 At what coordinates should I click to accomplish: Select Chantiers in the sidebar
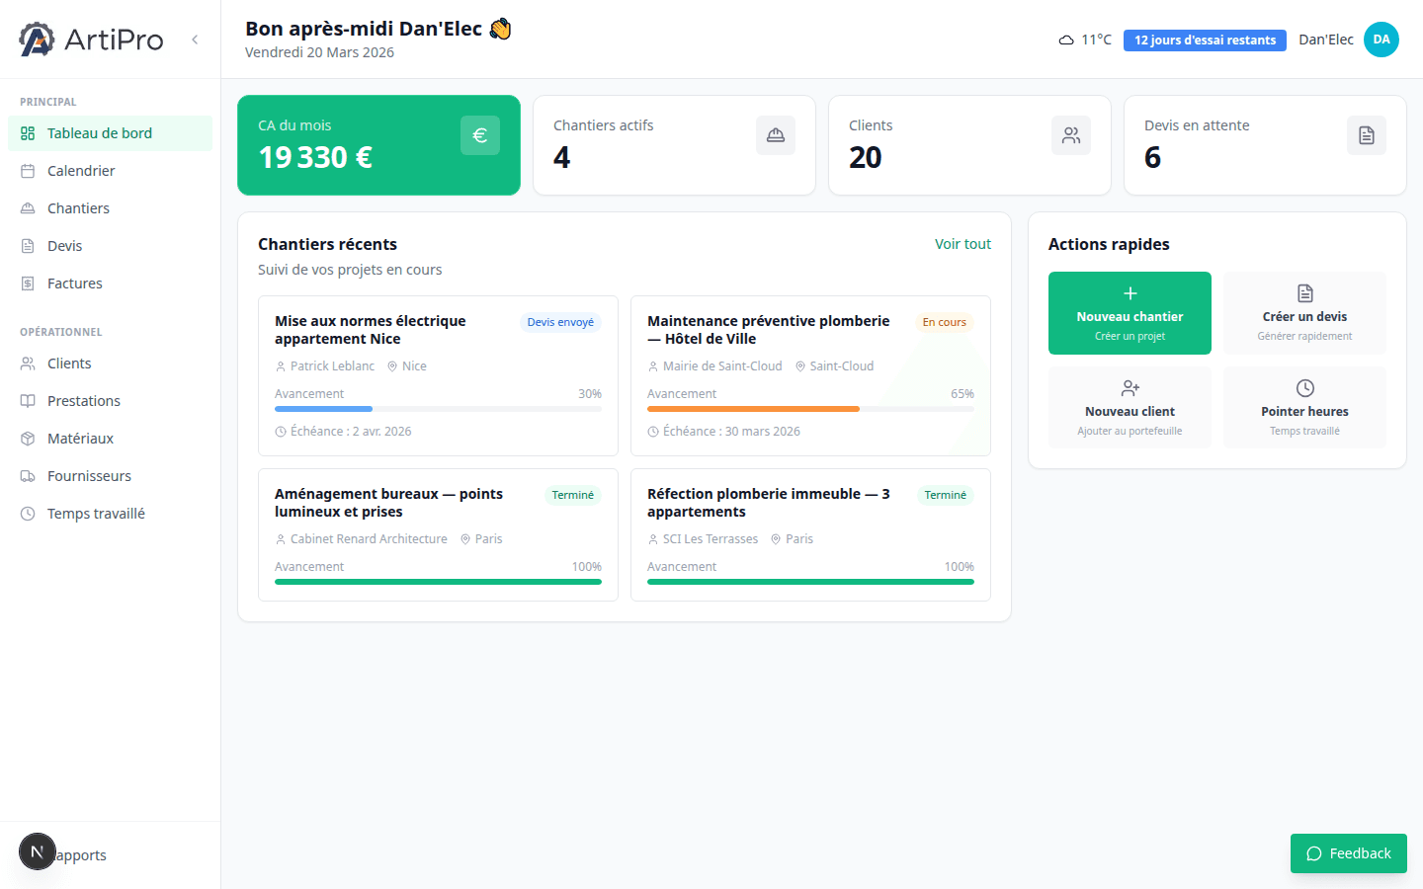78,207
